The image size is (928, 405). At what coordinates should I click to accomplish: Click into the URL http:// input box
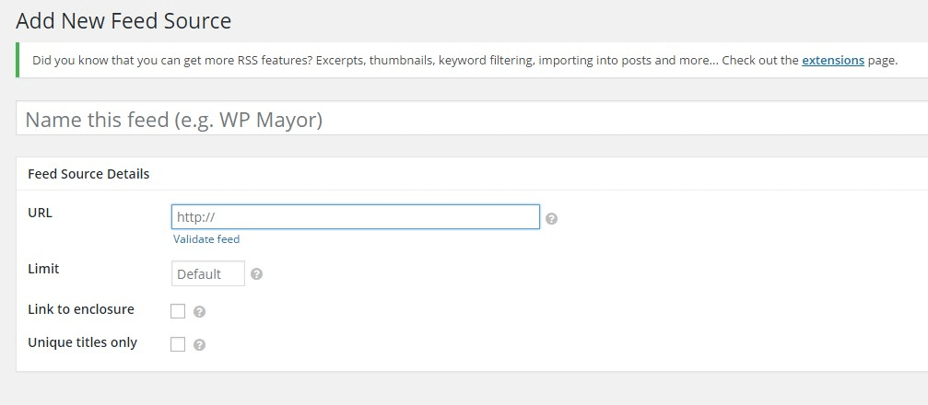click(x=355, y=217)
